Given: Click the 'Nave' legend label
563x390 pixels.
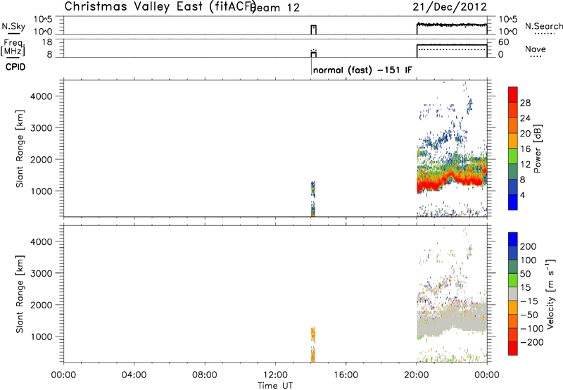Looking at the screenshot, I should coord(536,49).
